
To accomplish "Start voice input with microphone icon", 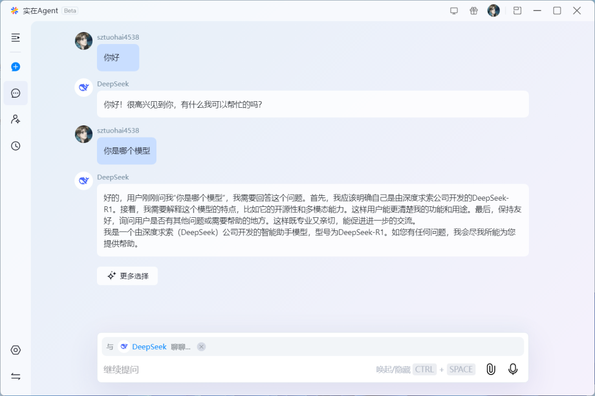I will 513,369.
